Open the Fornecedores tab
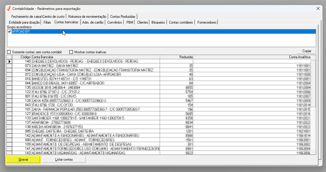 pos(207,22)
